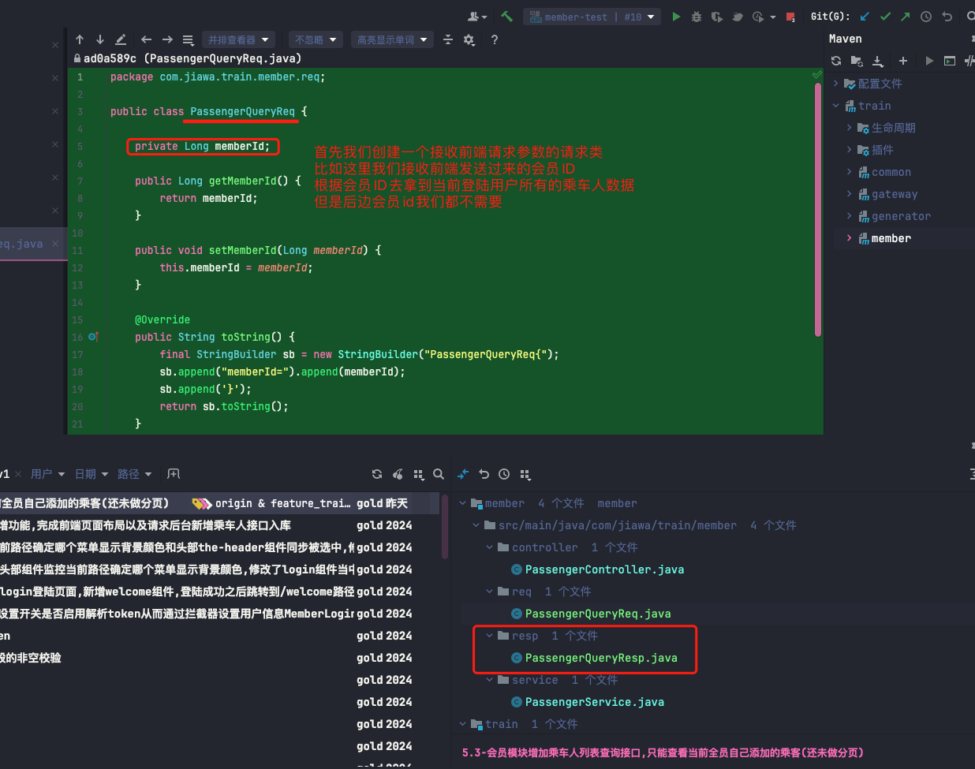Click Git update project blue arrow
975x769 pixels.
(x=865, y=17)
